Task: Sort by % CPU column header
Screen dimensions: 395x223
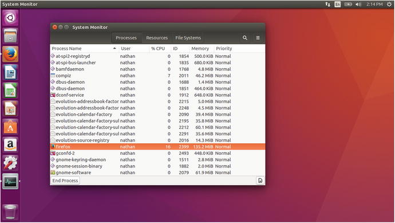Action: pos(160,48)
